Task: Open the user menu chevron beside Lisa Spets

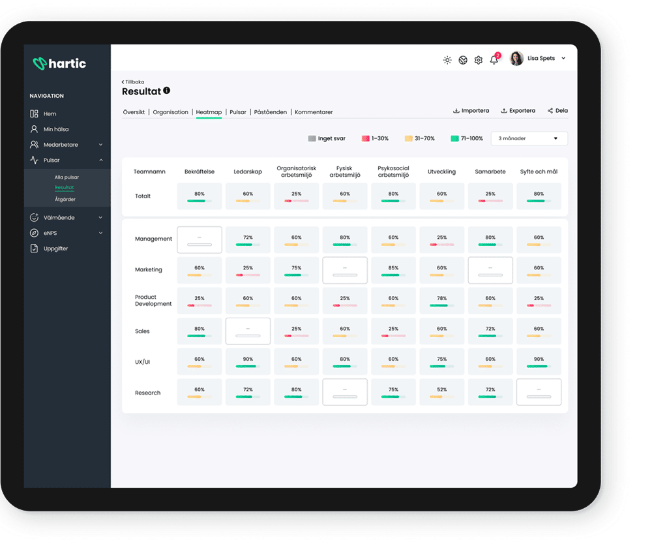Action: (x=563, y=58)
